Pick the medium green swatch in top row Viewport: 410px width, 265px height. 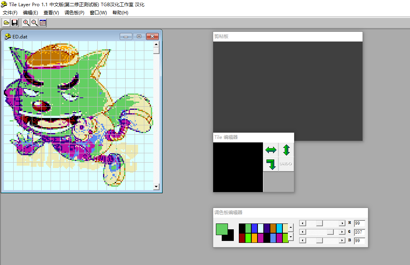(x=248, y=228)
